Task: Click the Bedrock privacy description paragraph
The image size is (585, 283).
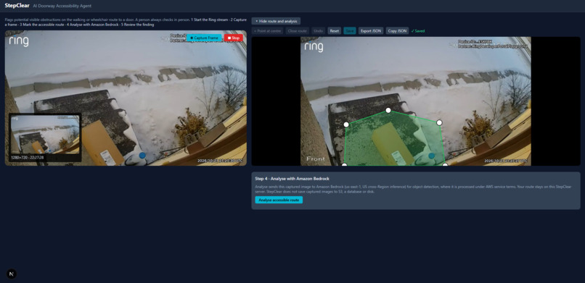Action: (413, 189)
